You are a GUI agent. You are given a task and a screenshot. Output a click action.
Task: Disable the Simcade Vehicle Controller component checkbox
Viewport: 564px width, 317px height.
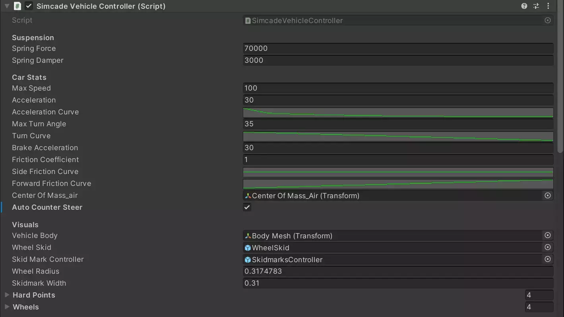point(29,6)
